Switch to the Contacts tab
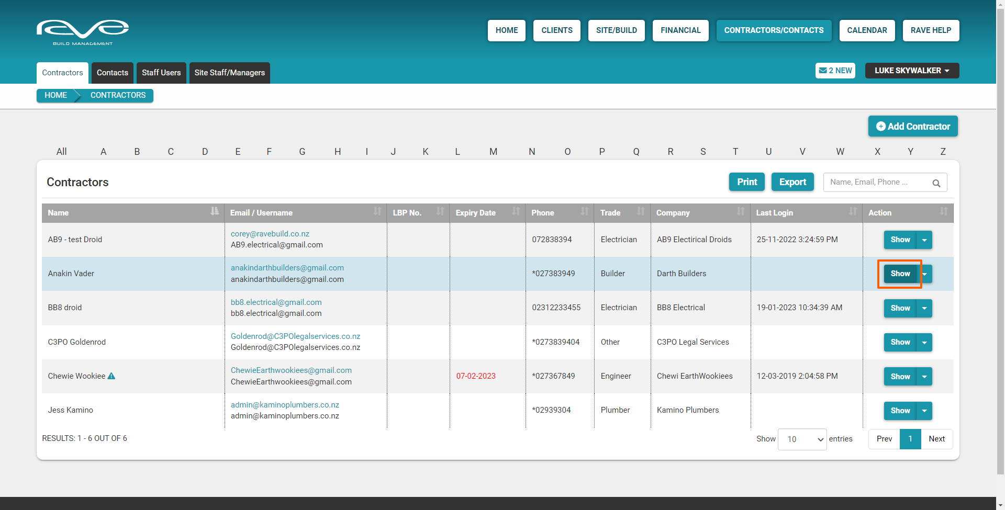 113,73
